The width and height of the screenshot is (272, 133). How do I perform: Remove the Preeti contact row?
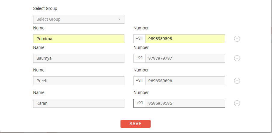(x=237, y=81)
